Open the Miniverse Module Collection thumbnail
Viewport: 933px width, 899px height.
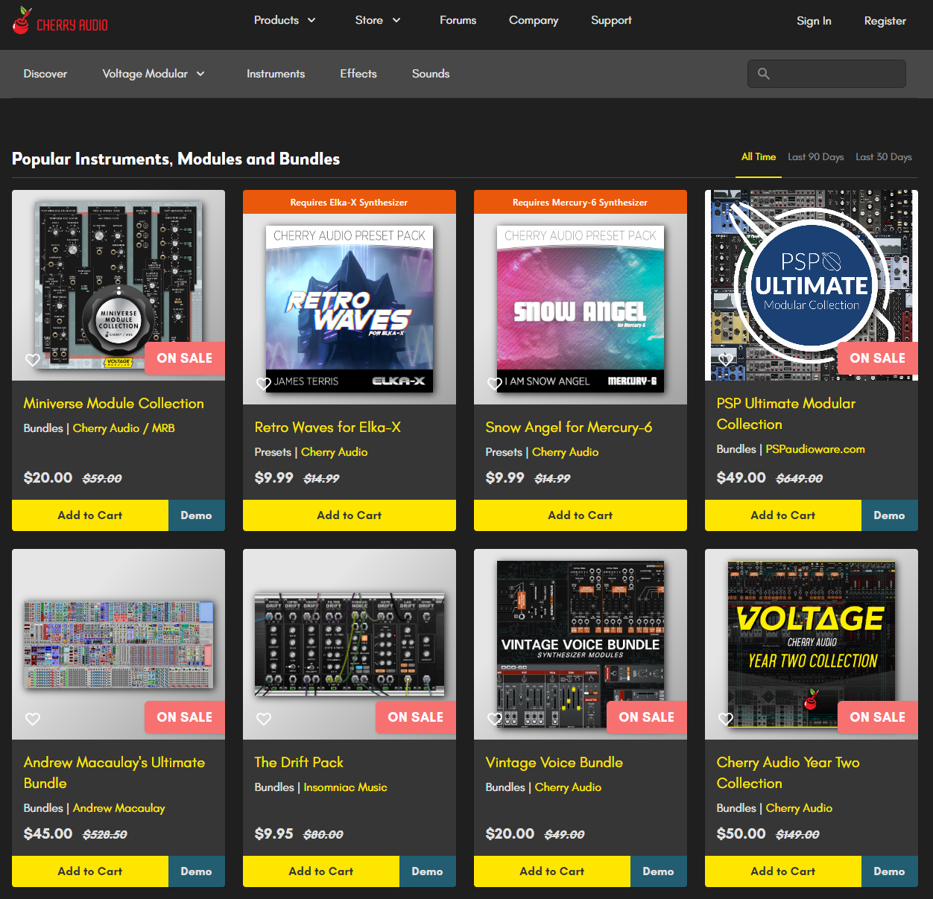point(118,285)
